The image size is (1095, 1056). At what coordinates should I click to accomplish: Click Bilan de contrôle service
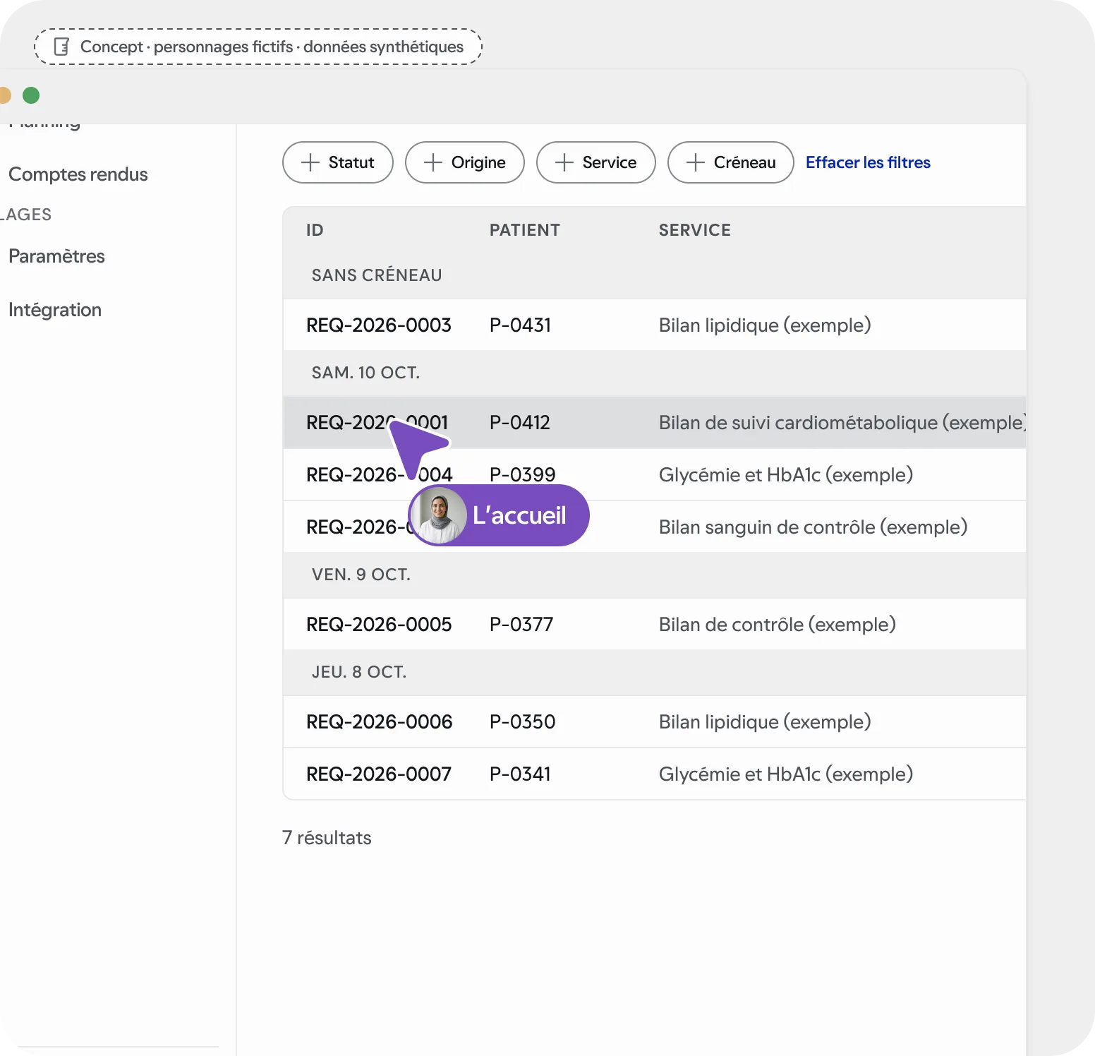778,625
